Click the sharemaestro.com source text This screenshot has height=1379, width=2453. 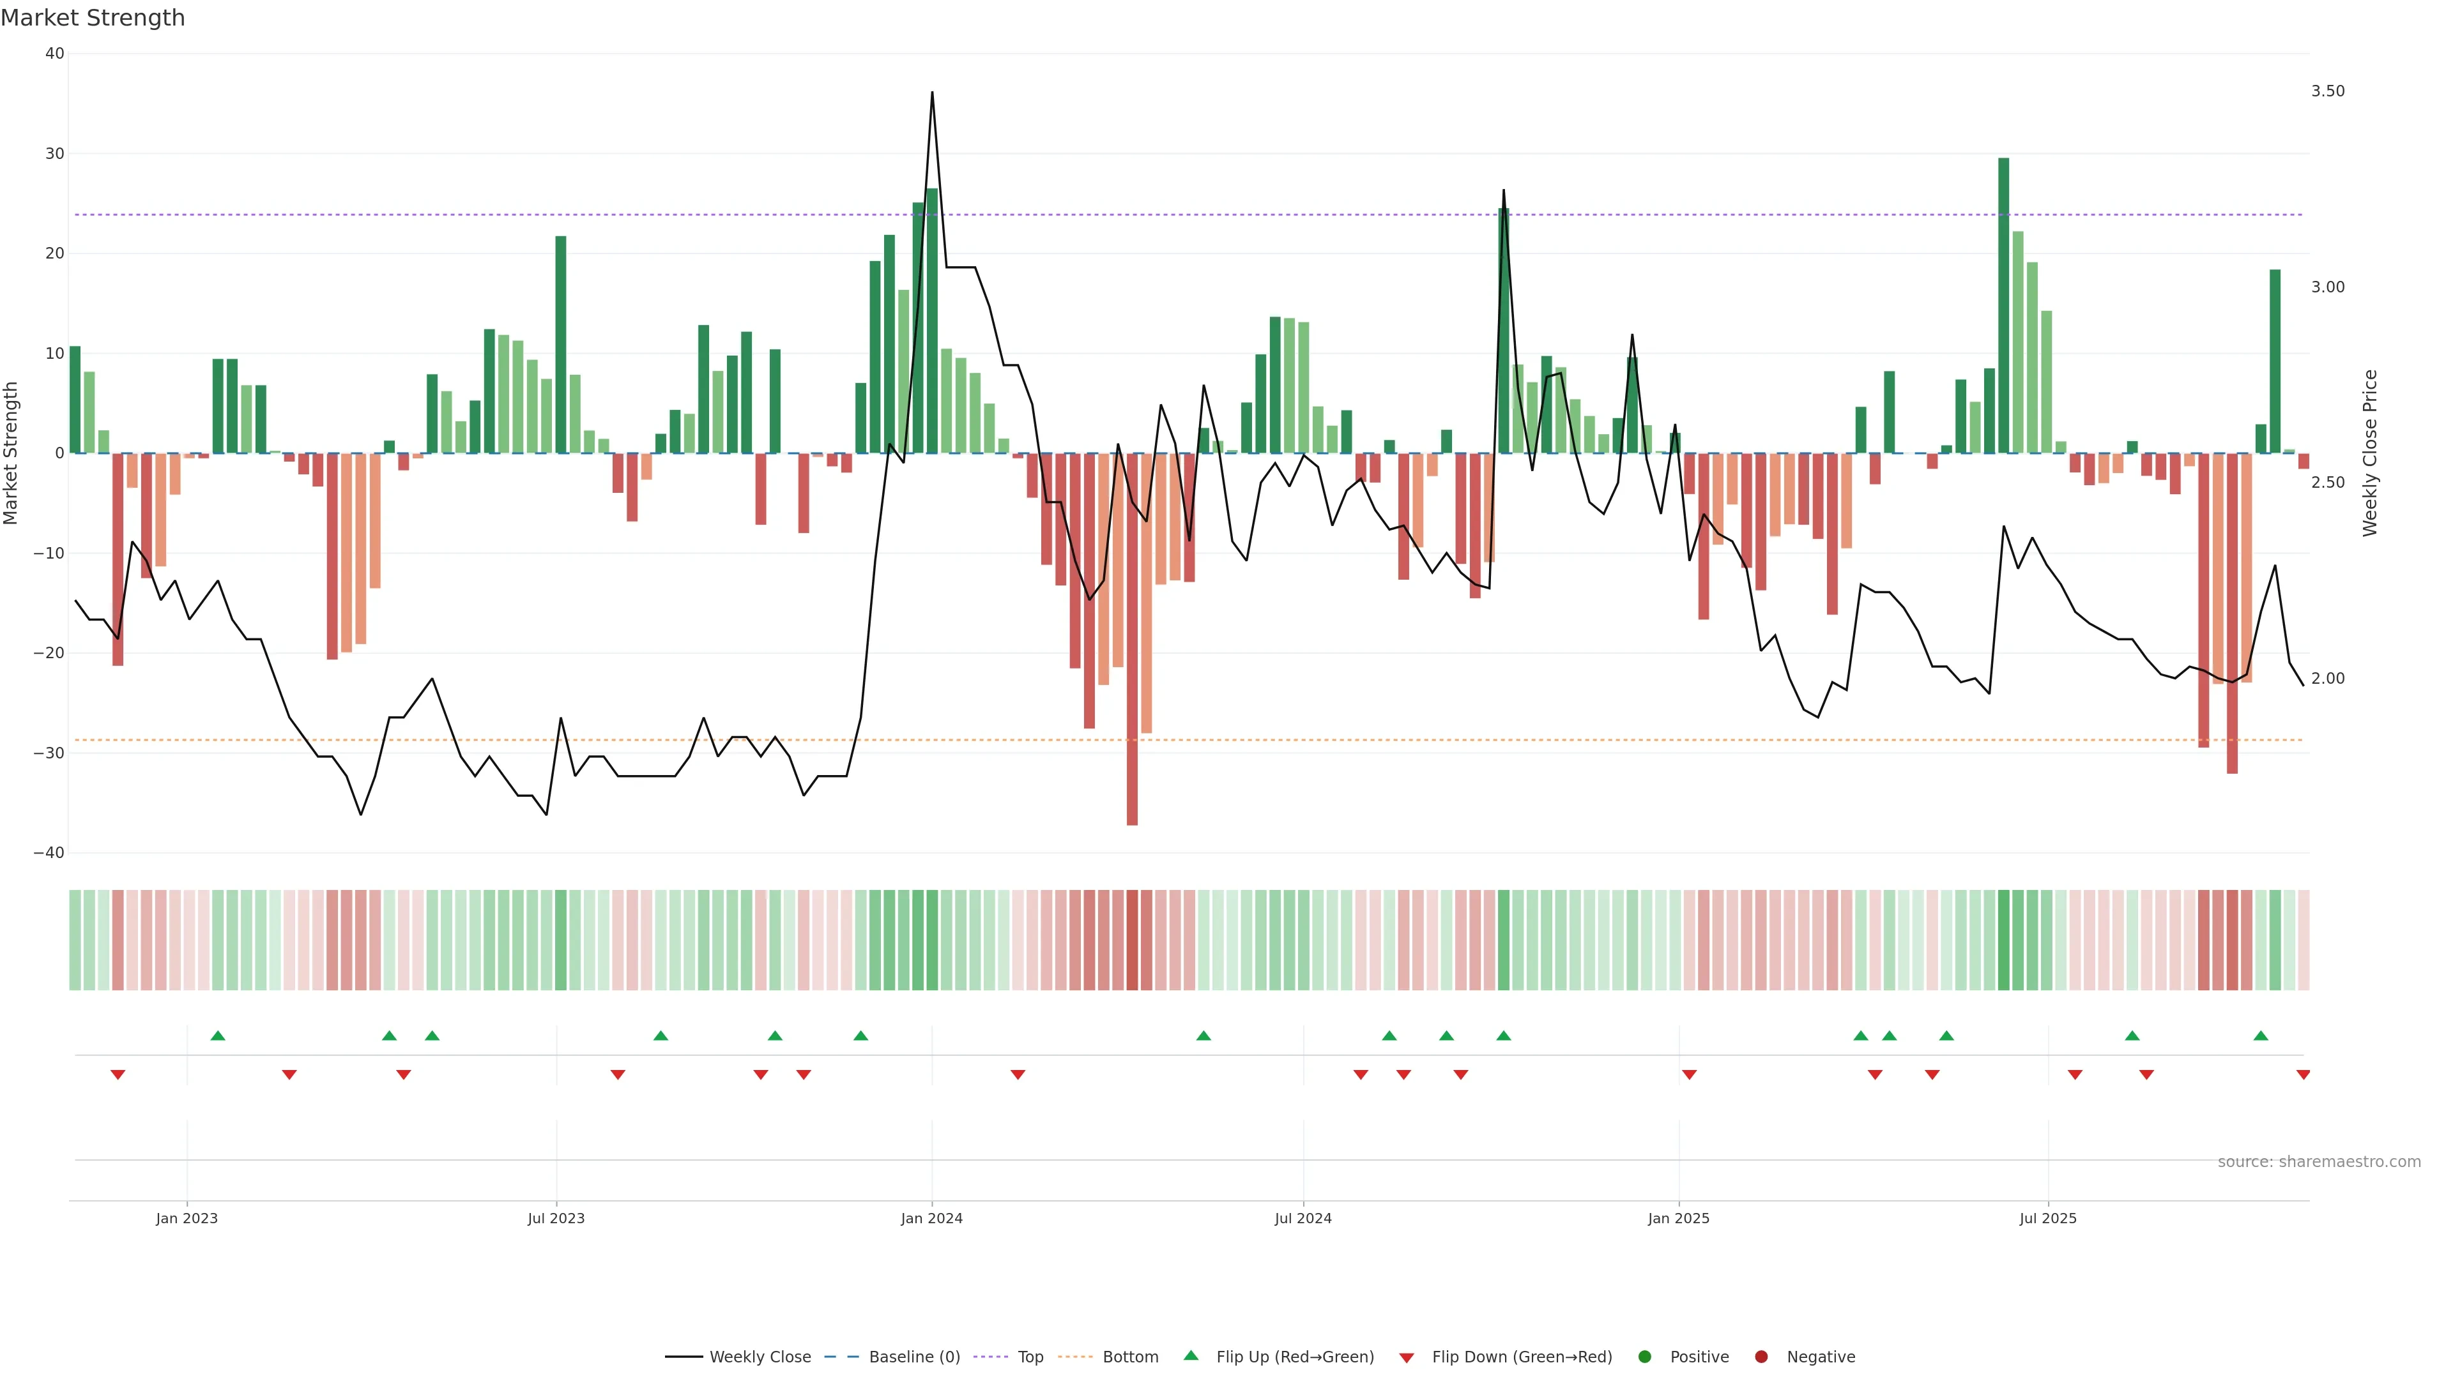[x=2319, y=1162]
